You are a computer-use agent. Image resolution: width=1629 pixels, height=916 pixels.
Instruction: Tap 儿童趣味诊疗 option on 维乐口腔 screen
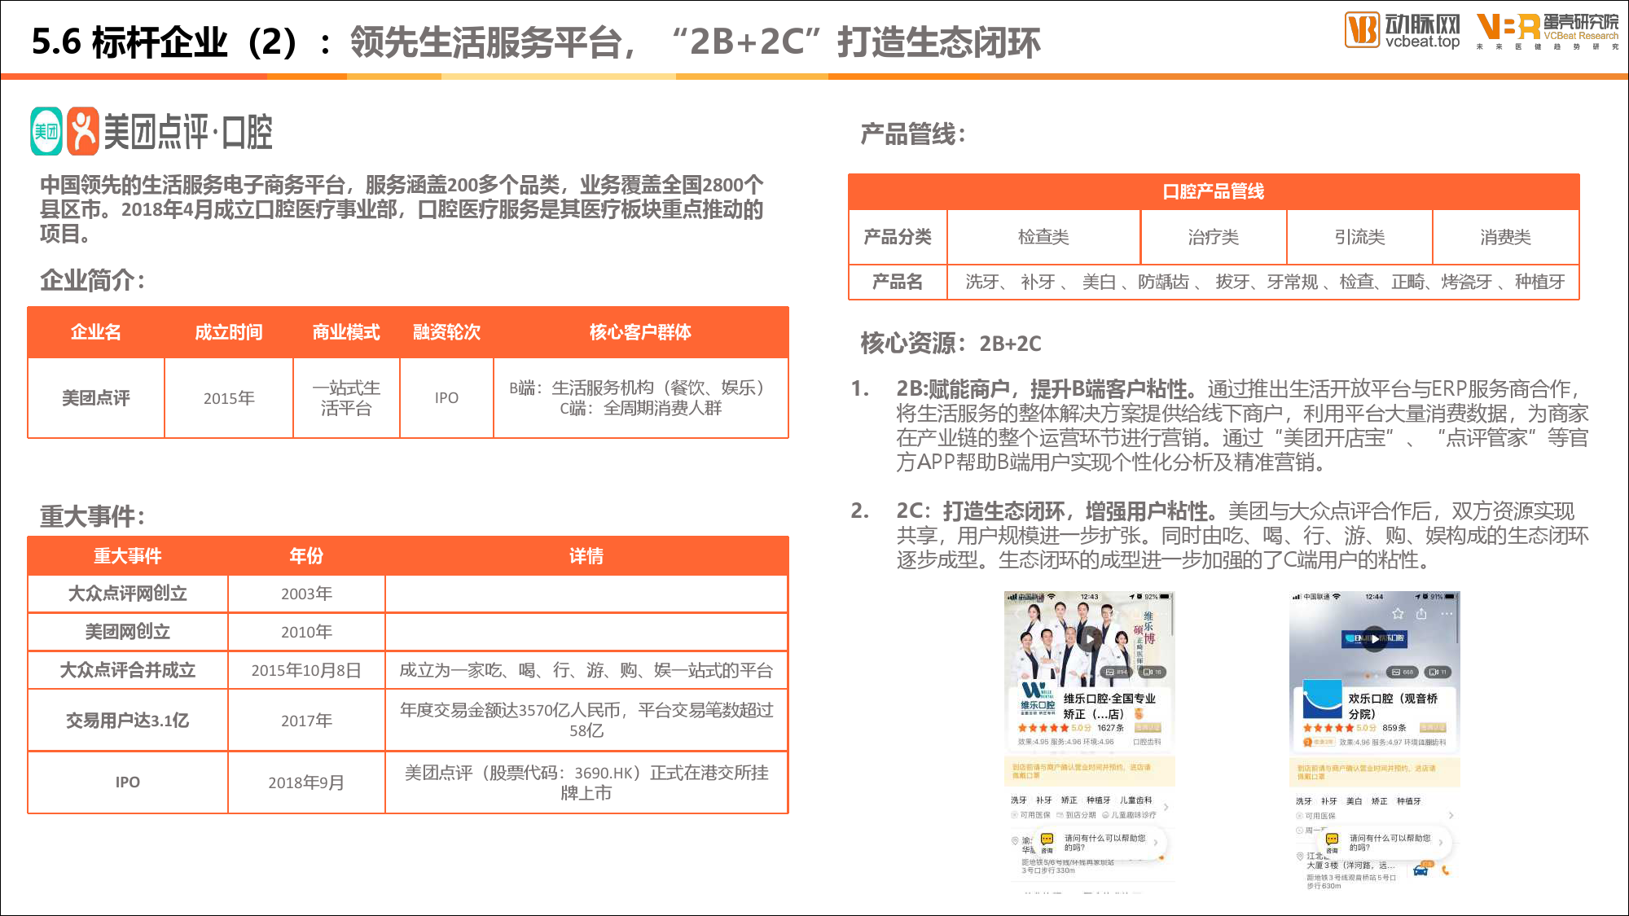(1129, 815)
